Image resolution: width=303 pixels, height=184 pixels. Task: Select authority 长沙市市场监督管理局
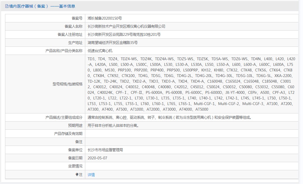(x=105, y=150)
